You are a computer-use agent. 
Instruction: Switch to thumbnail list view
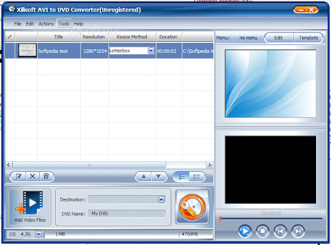182,177
